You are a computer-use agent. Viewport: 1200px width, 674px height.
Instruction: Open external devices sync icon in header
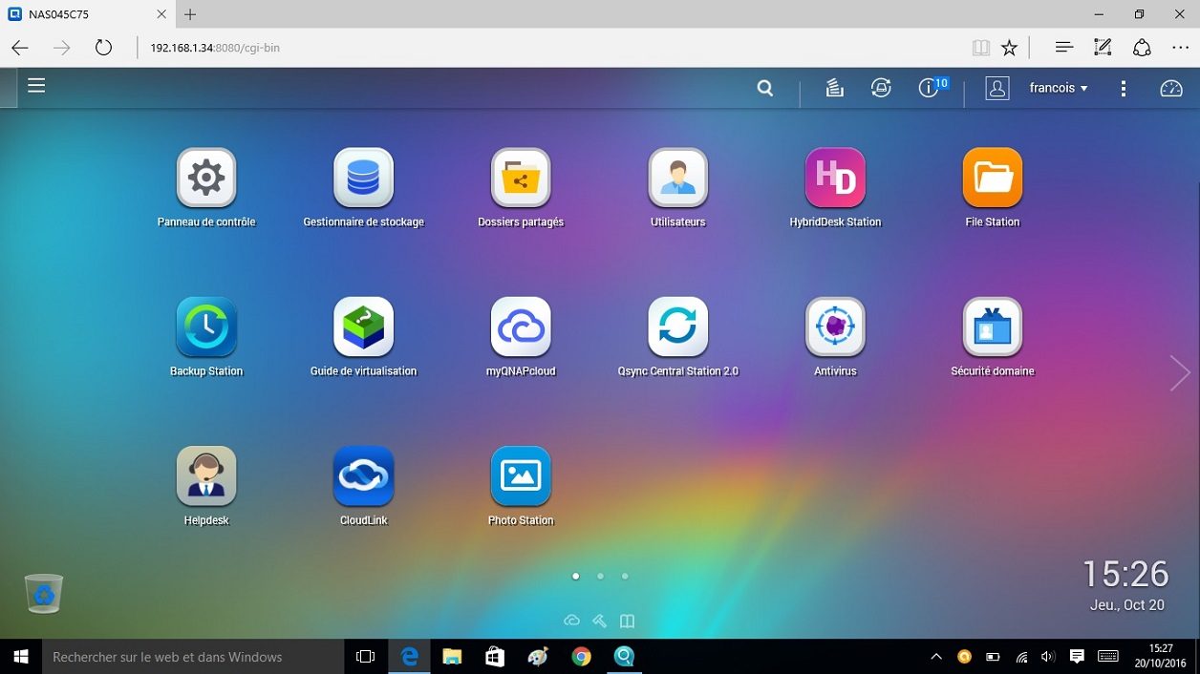pyautogui.click(x=881, y=88)
